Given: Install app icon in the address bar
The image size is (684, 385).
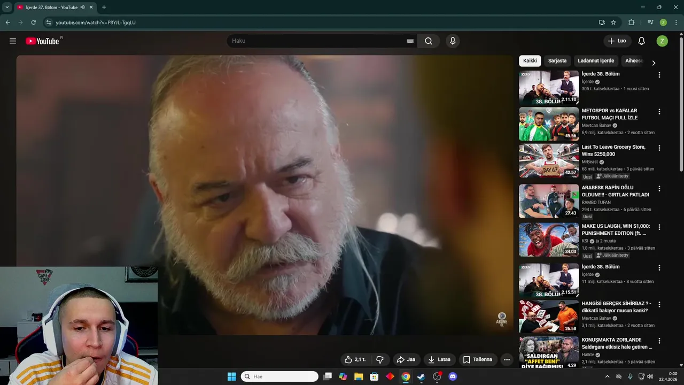Looking at the screenshot, I should 602,22.
